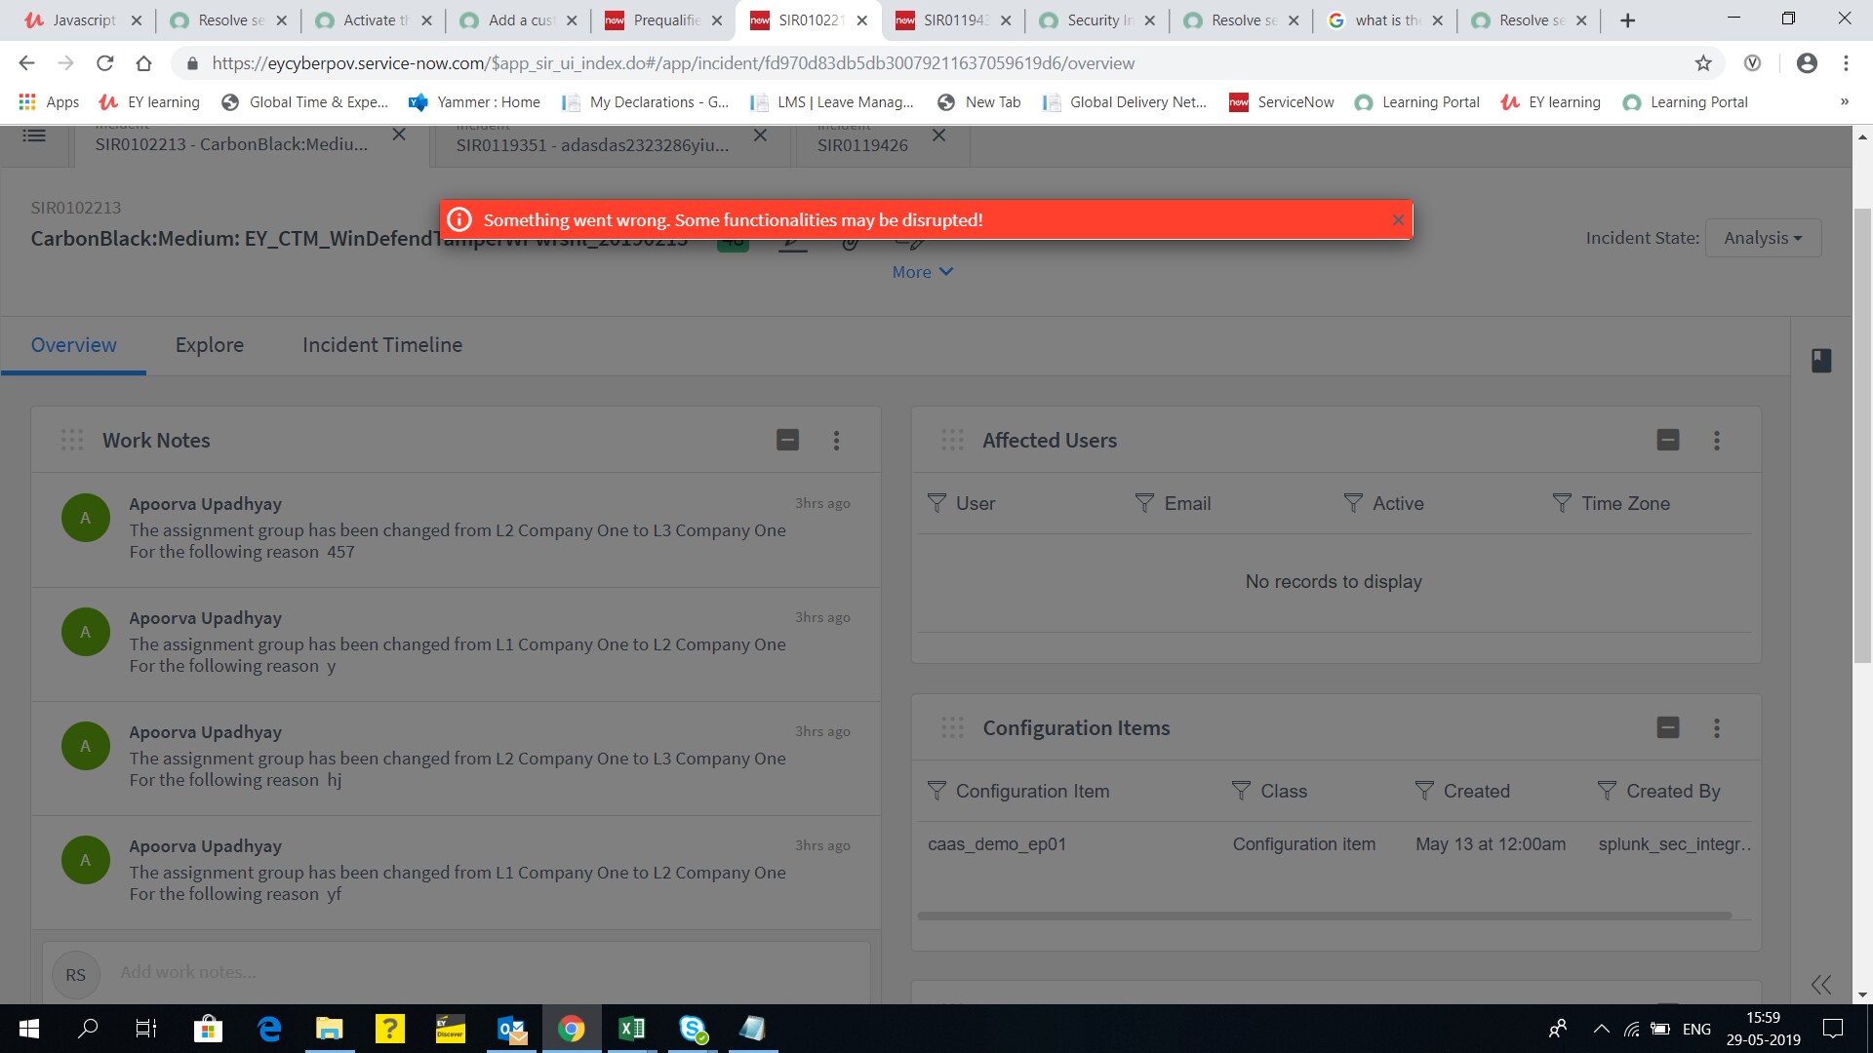Viewport: 1873px width, 1053px height.
Task: Dismiss the Something went wrong error banner
Action: [1398, 219]
